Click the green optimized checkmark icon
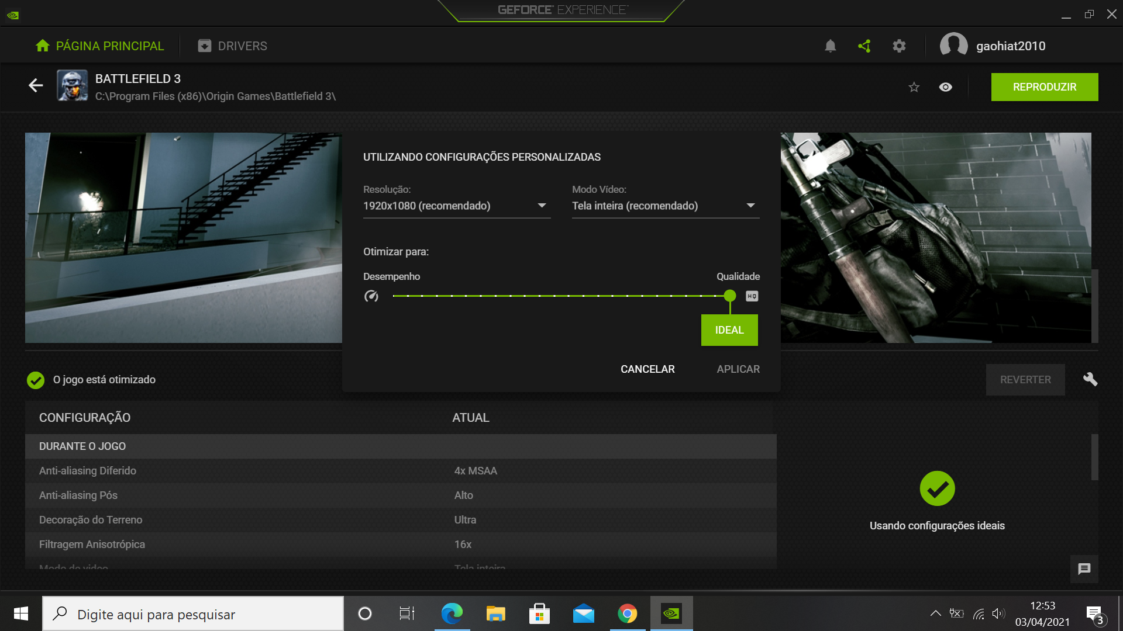 pyautogui.click(x=36, y=380)
